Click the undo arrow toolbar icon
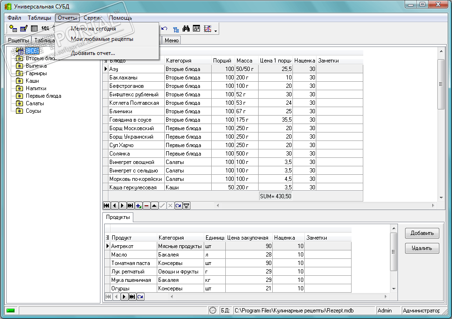Image resolution: width=452 pixels, height=319 pixels. 164,29
